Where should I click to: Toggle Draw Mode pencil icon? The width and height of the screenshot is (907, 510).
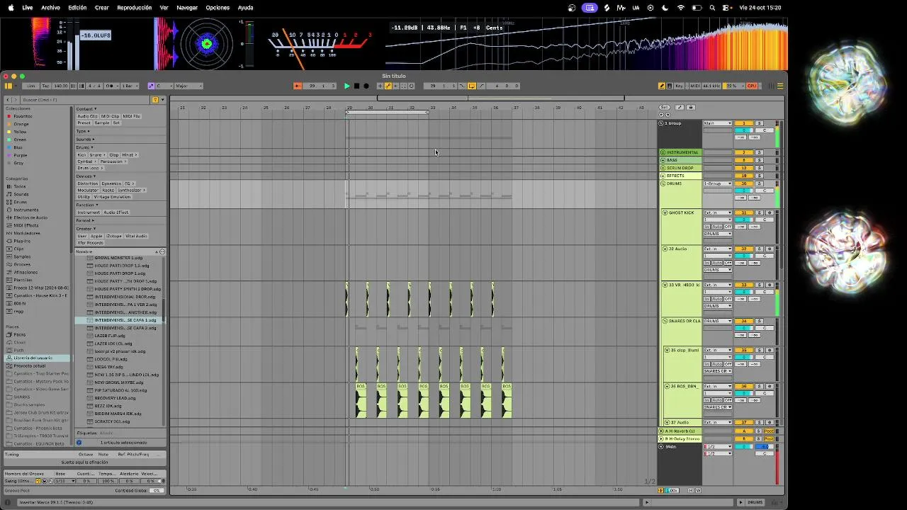click(662, 86)
